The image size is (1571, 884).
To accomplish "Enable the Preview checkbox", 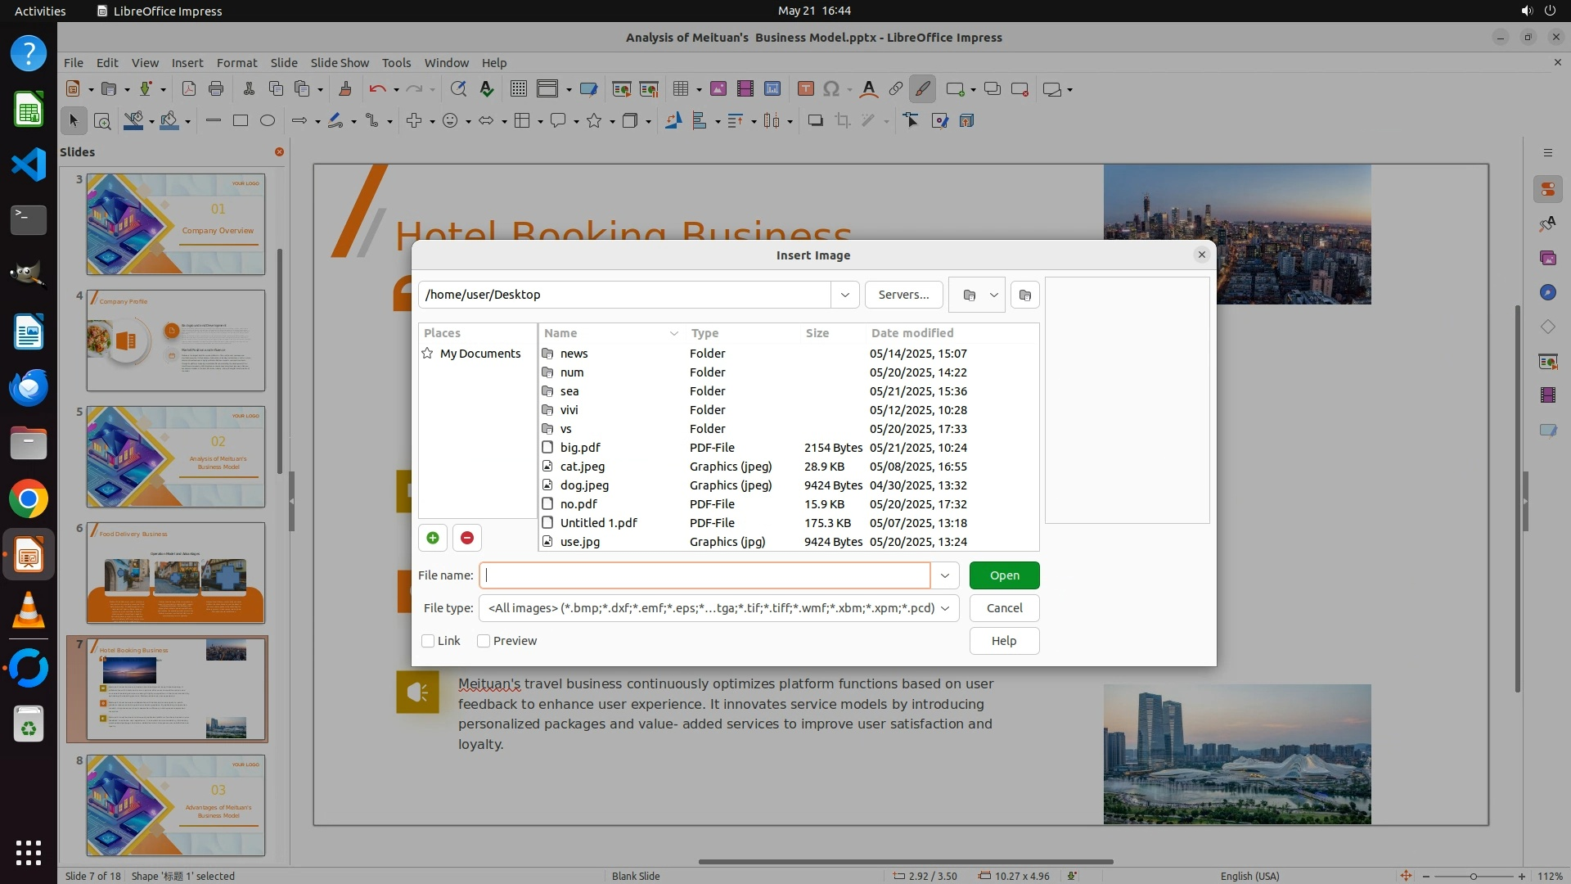I will [484, 641].
